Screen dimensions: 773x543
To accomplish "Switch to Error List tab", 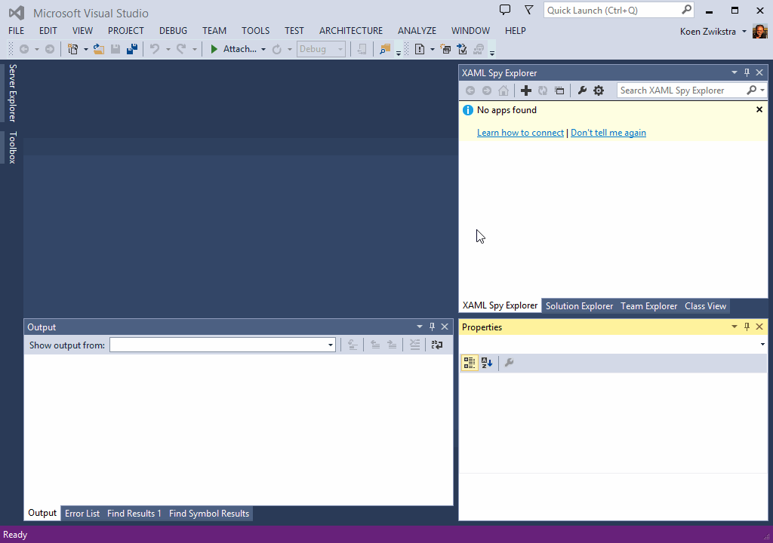I will tap(82, 514).
